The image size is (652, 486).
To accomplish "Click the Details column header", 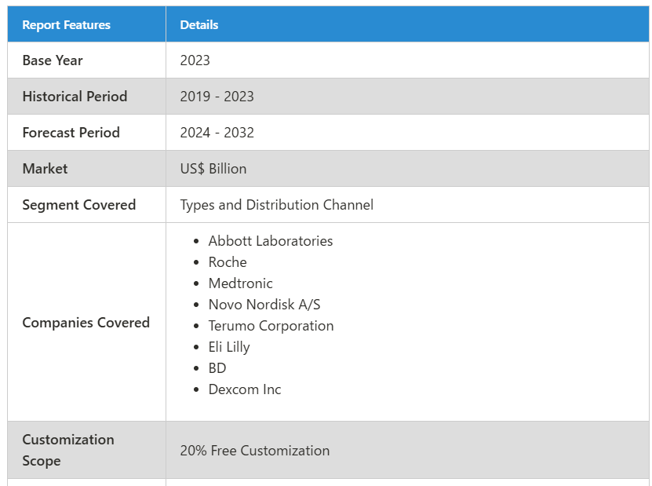I will coord(199,25).
